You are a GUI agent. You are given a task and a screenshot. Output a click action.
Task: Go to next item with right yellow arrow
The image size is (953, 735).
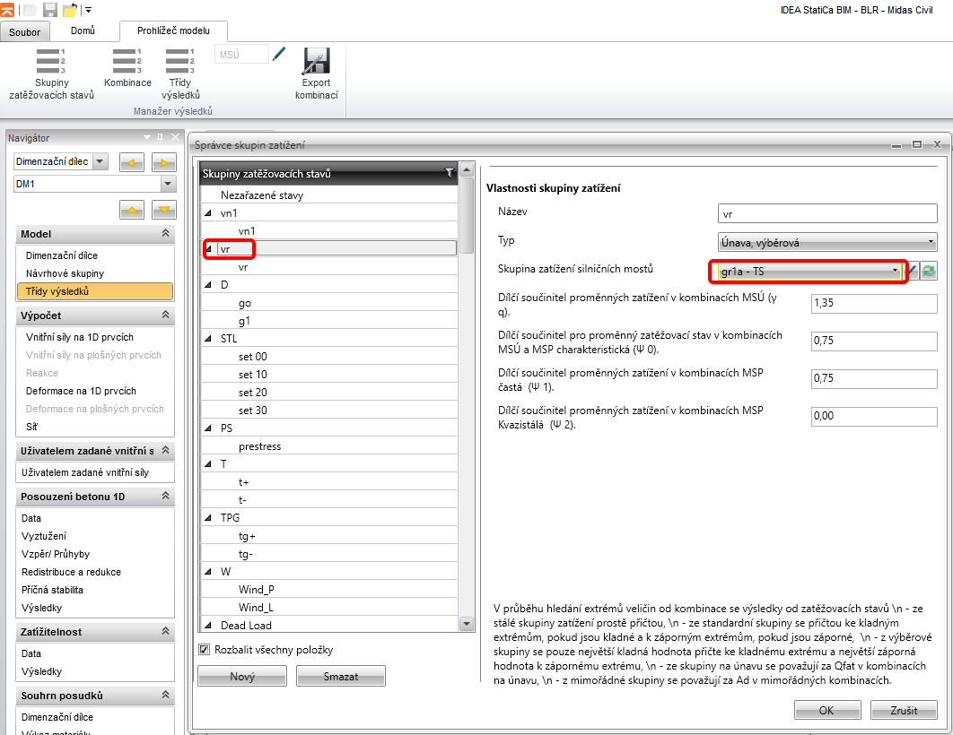(x=162, y=162)
